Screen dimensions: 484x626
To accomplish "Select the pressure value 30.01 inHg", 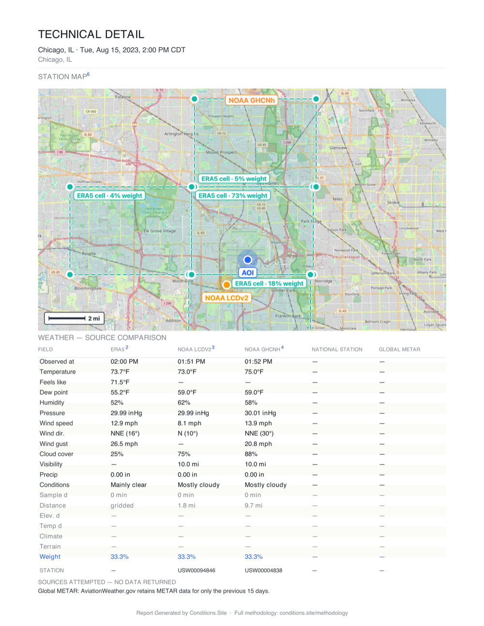I will 260,413.
